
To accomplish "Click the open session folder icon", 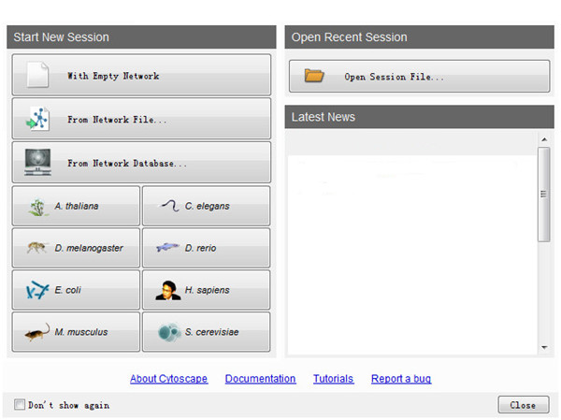I will [x=314, y=76].
